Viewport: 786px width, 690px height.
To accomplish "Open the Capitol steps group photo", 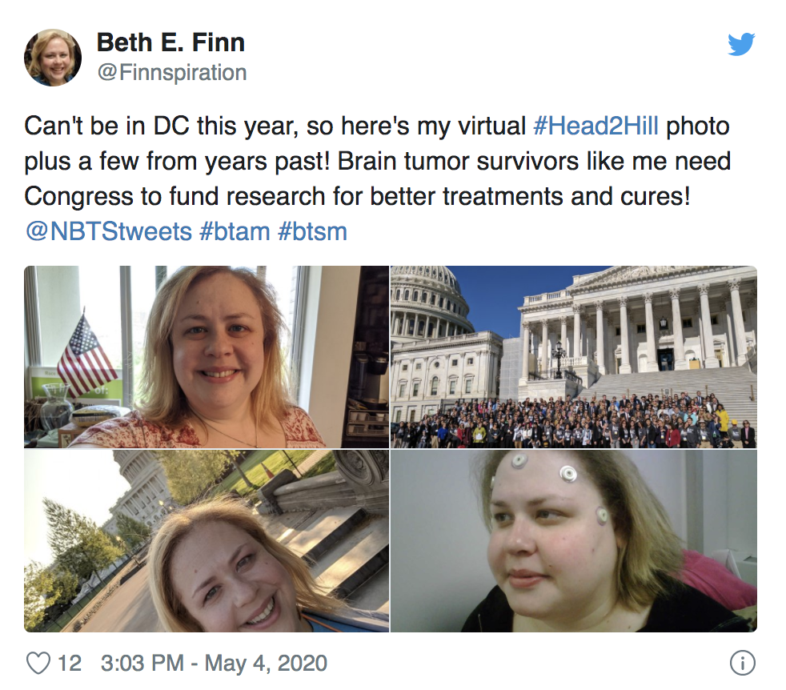I will point(573,356).
